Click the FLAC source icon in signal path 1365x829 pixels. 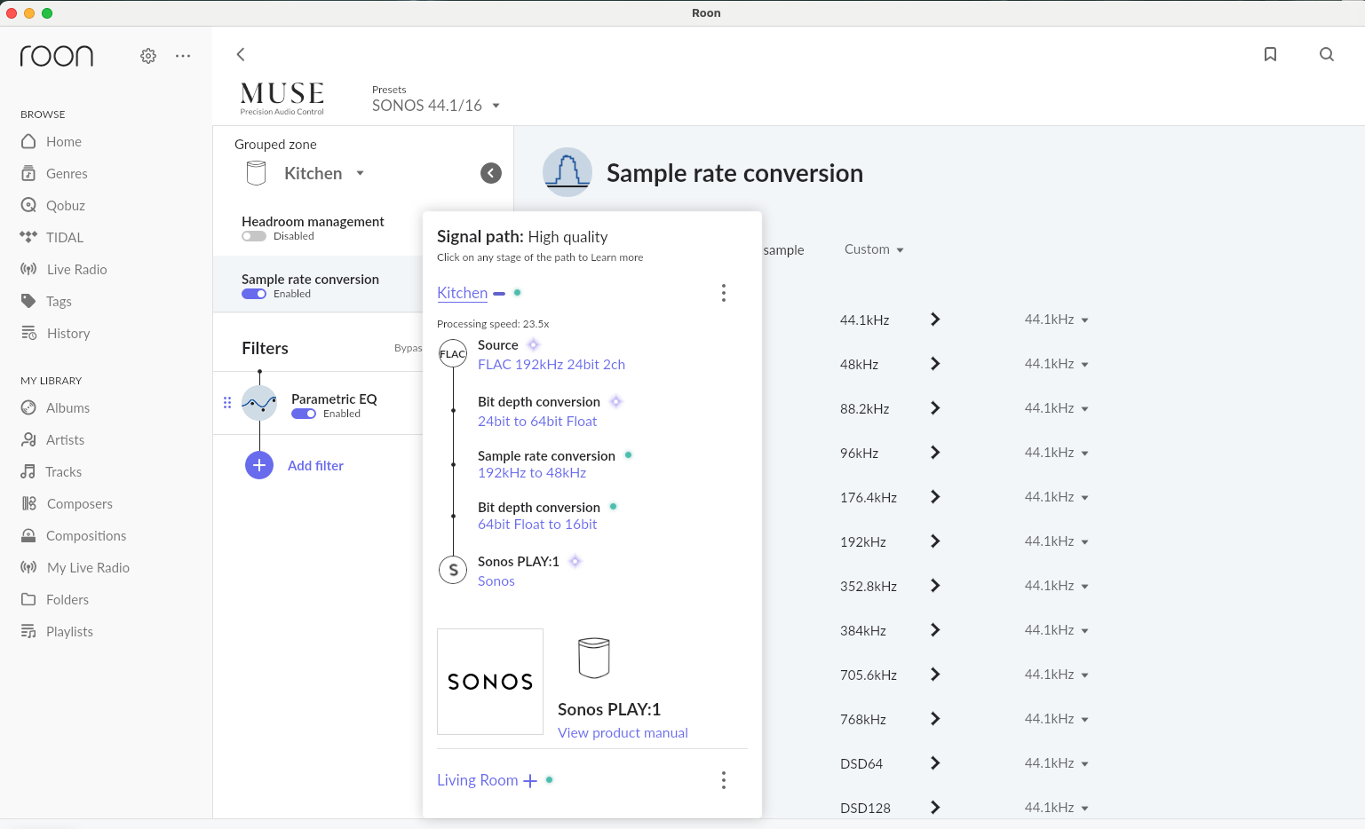[453, 353]
